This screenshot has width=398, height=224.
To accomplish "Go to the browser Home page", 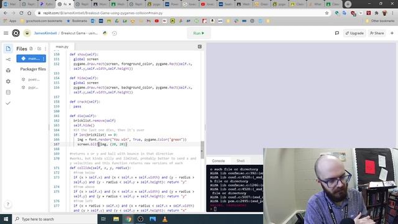I will click(x=29, y=13).
